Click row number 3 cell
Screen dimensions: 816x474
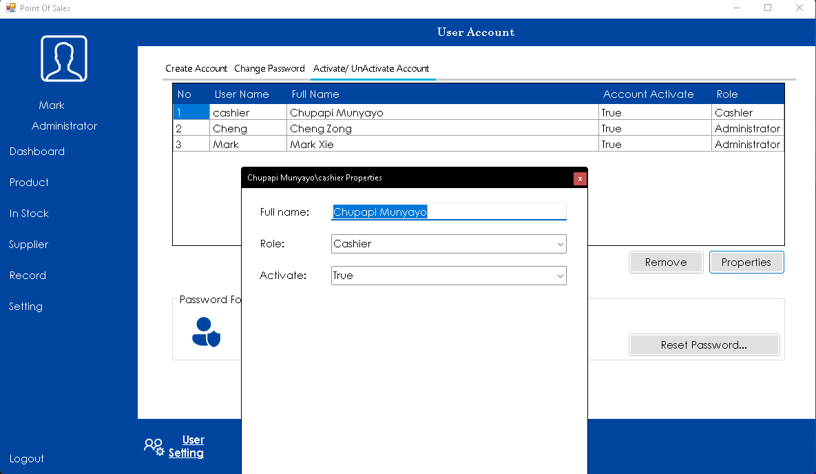[191, 144]
